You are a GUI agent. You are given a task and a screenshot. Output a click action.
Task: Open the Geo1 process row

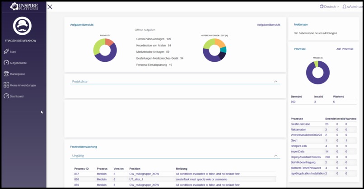323,141
